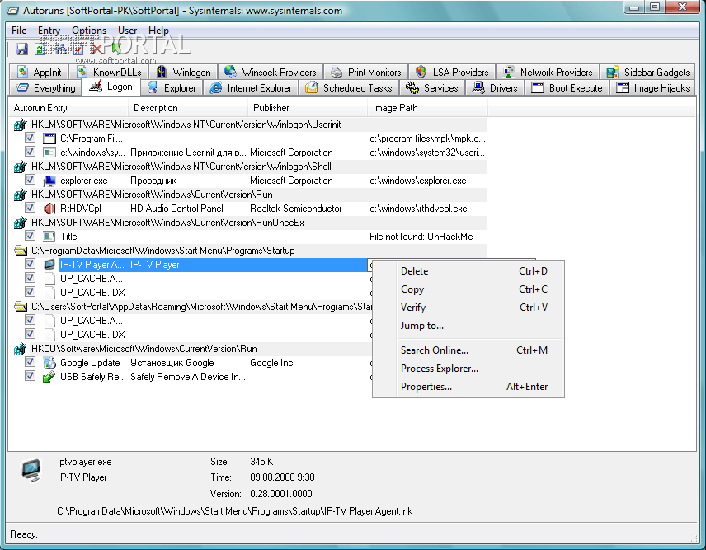Select Properties... in context menu

(x=468, y=387)
